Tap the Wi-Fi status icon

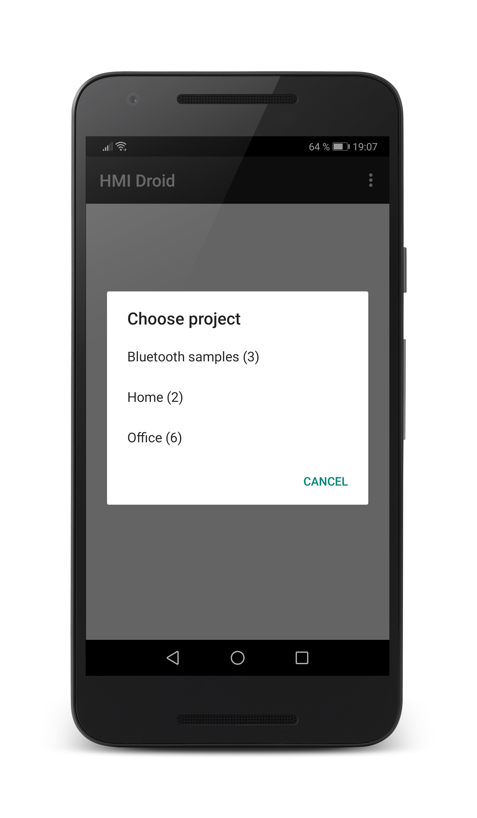[121, 146]
